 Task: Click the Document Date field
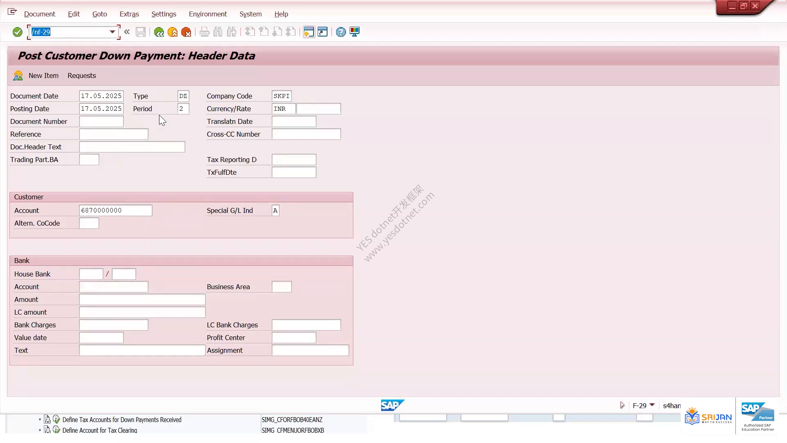(x=101, y=96)
